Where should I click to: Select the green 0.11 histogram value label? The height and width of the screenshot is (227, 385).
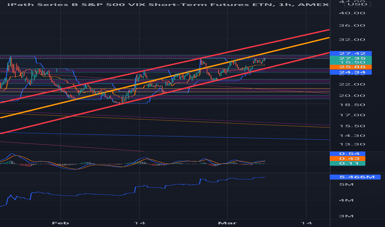347,163
